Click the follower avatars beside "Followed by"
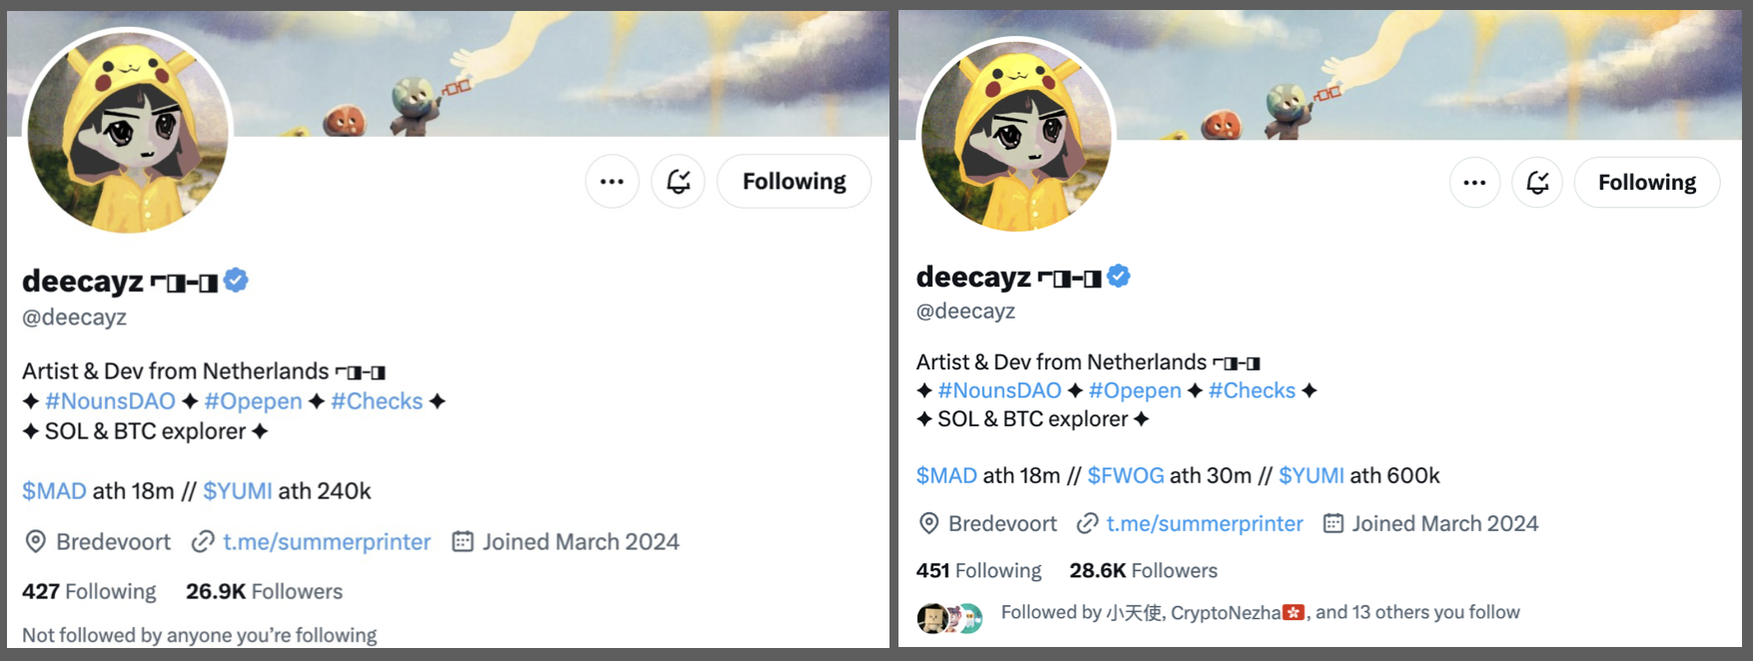The height and width of the screenshot is (661, 1753). (x=949, y=618)
